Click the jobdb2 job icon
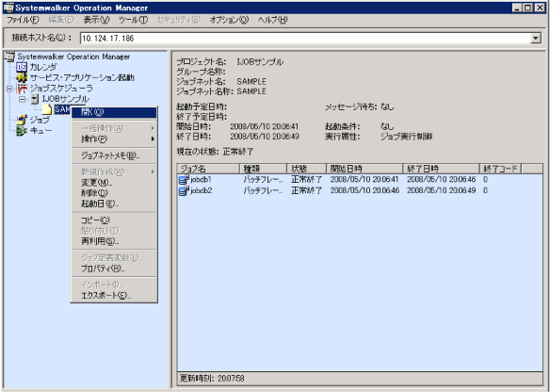This screenshot has height=392, width=550. pyautogui.click(x=184, y=190)
